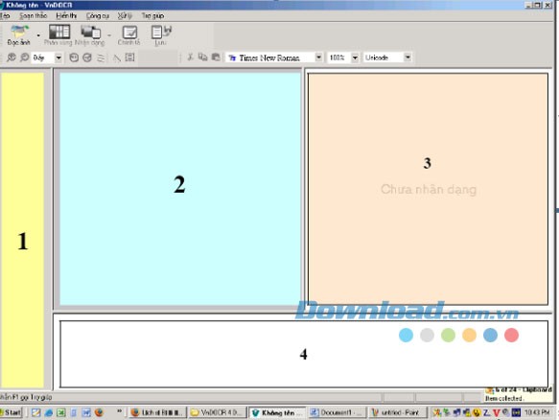
Task: Click the Phân vùng zoning icon
Action: (58, 35)
